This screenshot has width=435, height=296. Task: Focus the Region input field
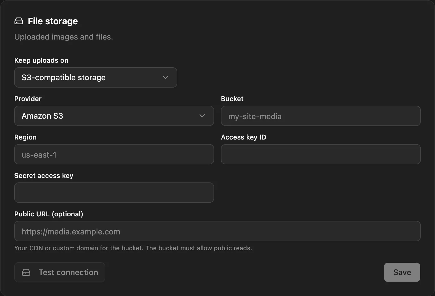tap(114, 154)
